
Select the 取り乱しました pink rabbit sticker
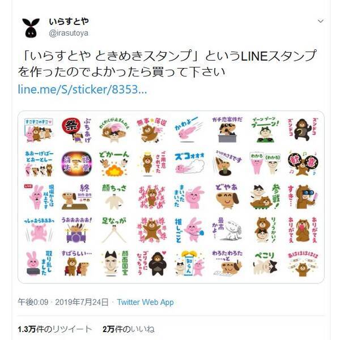coord(39,263)
